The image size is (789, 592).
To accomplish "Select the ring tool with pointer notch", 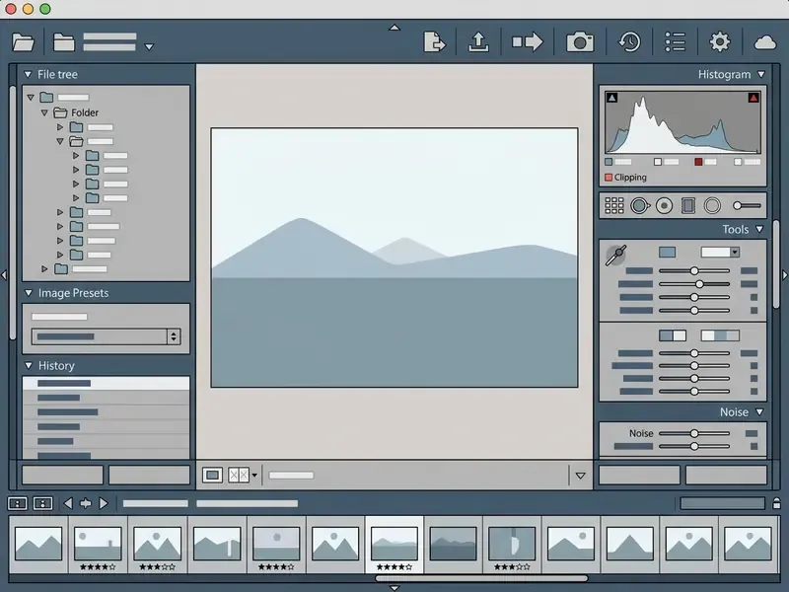I will coord(639,205).
